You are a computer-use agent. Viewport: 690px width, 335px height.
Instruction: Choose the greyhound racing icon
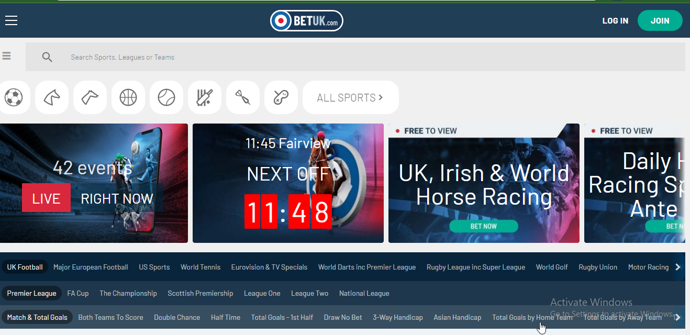tap(90, 97)
